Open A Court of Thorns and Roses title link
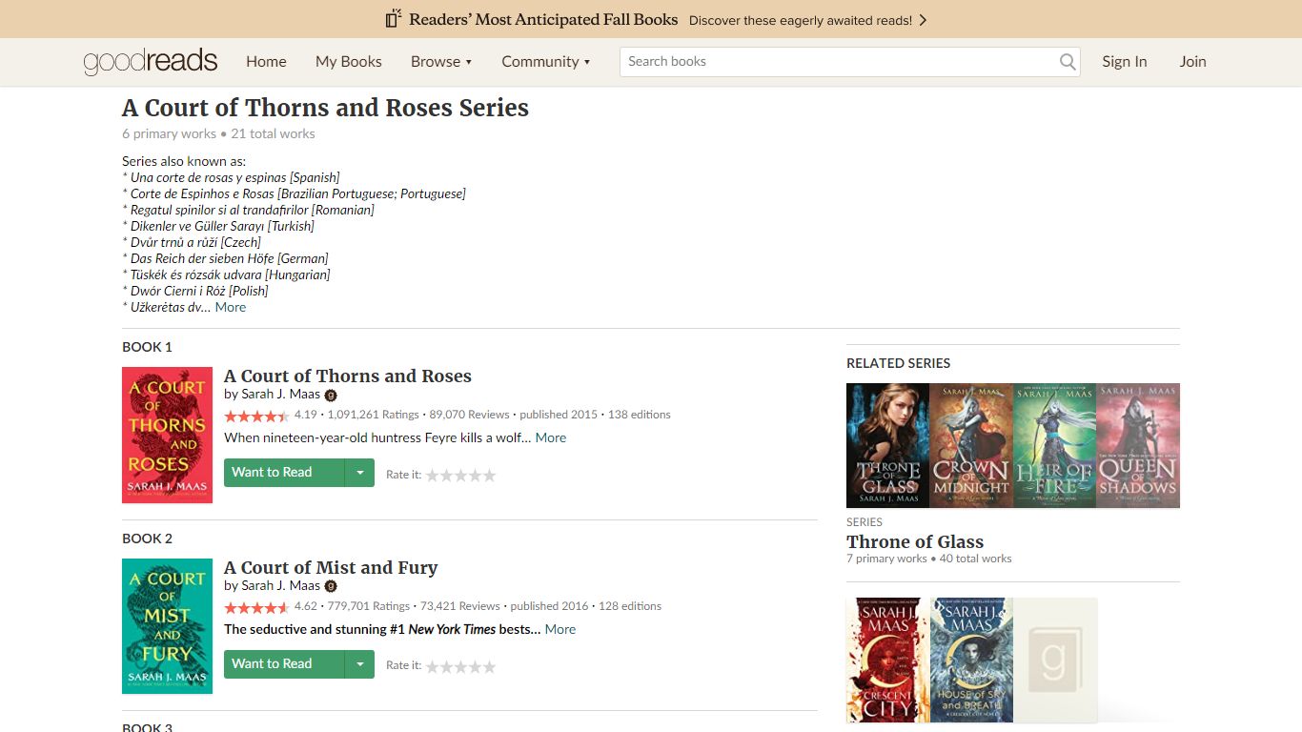 tap(348, 376)
